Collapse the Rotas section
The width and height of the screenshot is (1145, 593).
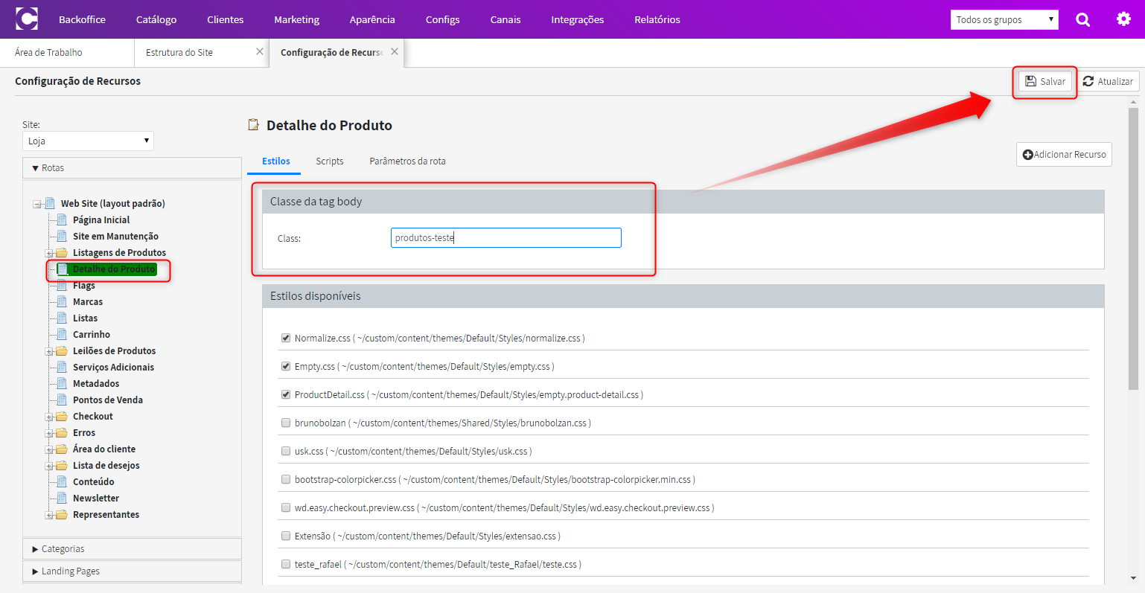[133, 168]
